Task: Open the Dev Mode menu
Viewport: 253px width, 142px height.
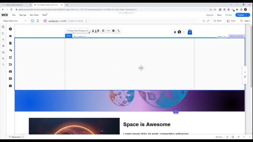Action: click(x=34, y=15)
